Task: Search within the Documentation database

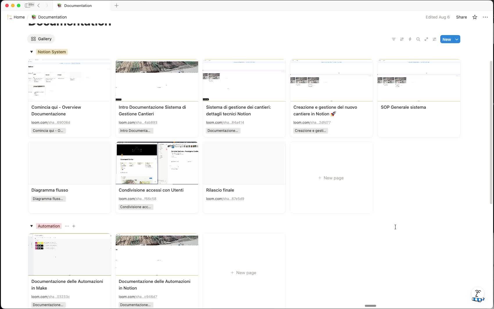Action: click(418, 39)
